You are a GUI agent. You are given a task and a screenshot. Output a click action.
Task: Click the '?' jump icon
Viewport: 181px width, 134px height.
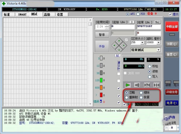pos(147,85)
